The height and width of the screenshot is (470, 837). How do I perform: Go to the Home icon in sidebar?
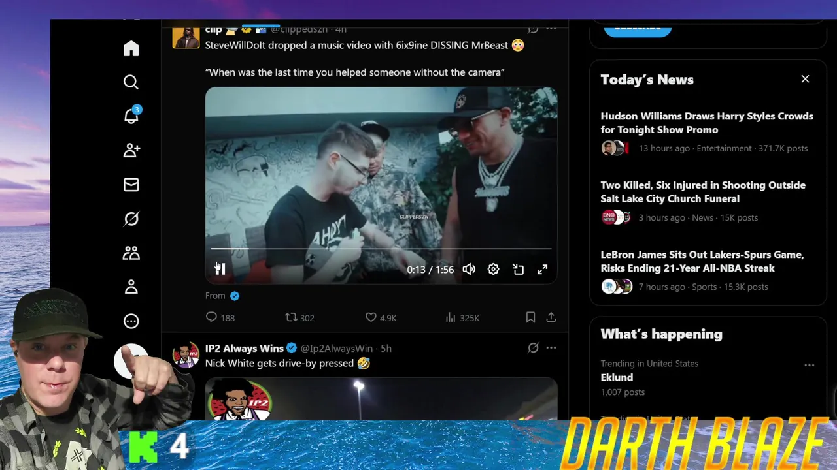tap(131, 48)
